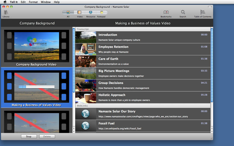This screenshot has width=234, height=146.
Task: Open the Bookmarks book icon
Action: coord(166,12)
